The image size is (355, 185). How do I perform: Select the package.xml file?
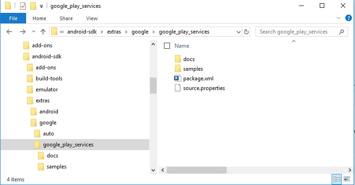[198, 78]
